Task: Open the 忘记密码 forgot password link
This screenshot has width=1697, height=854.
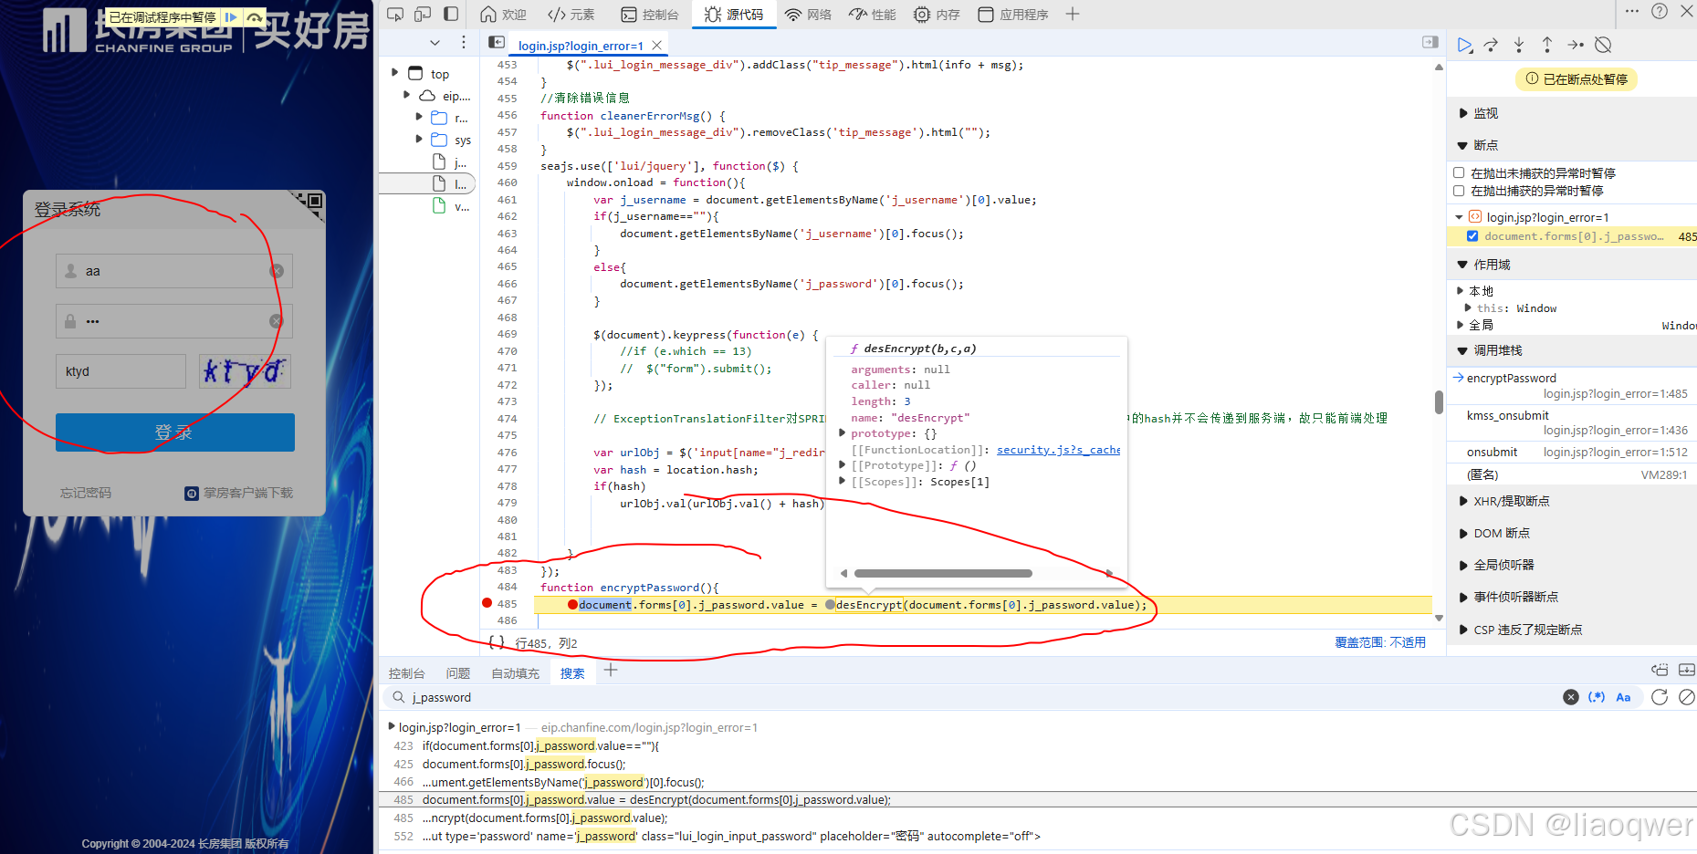Action: [x=86, y=493]
